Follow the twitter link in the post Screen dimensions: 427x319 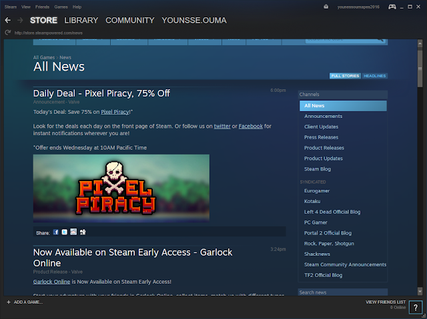click(x=222, y=127)
